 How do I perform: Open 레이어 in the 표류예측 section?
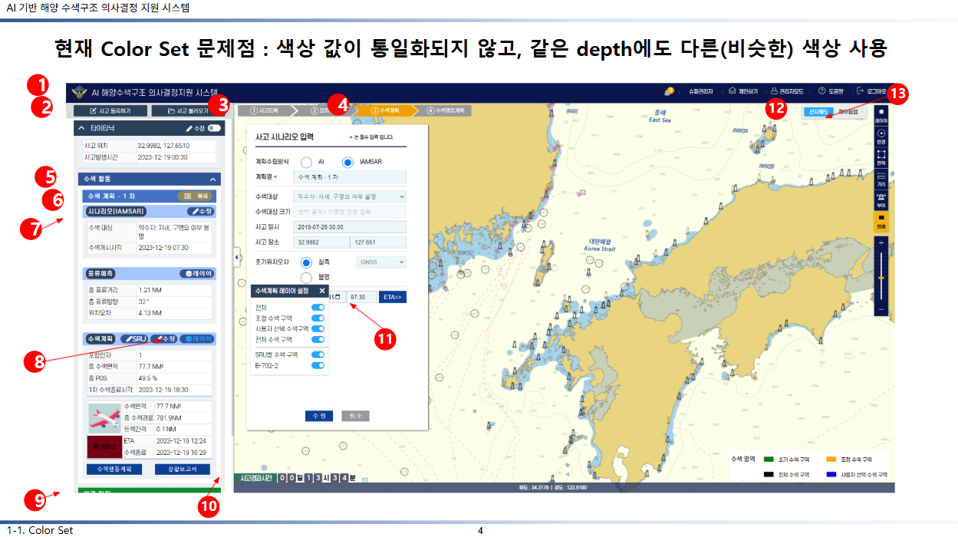198,273
